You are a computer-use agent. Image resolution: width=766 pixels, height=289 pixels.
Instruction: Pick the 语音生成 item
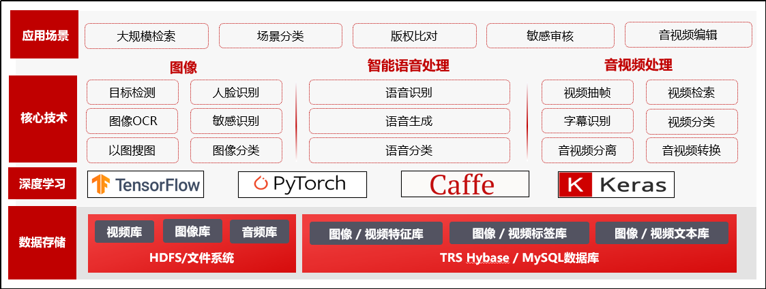pos(409,122)
